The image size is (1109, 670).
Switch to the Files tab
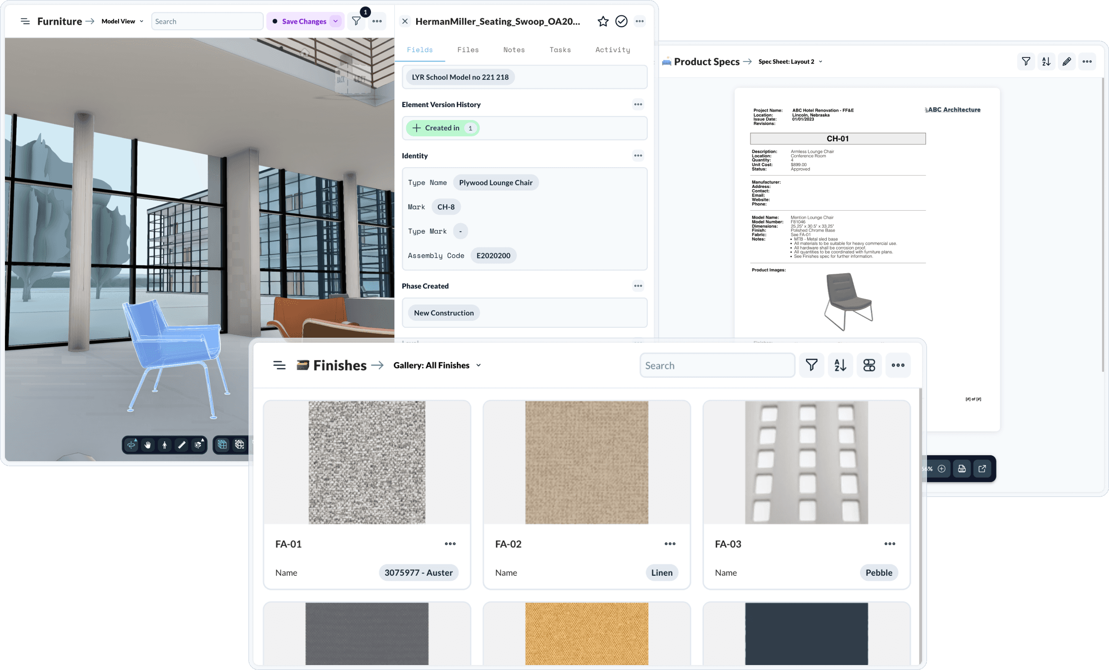point(468,49)
